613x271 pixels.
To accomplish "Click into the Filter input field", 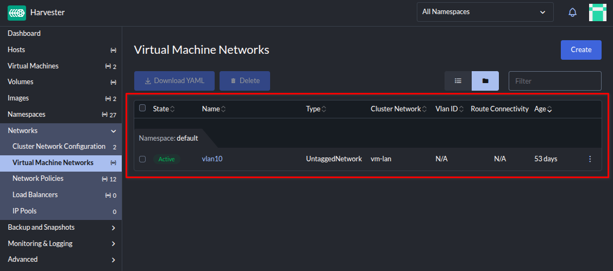I will coord(554,81).
